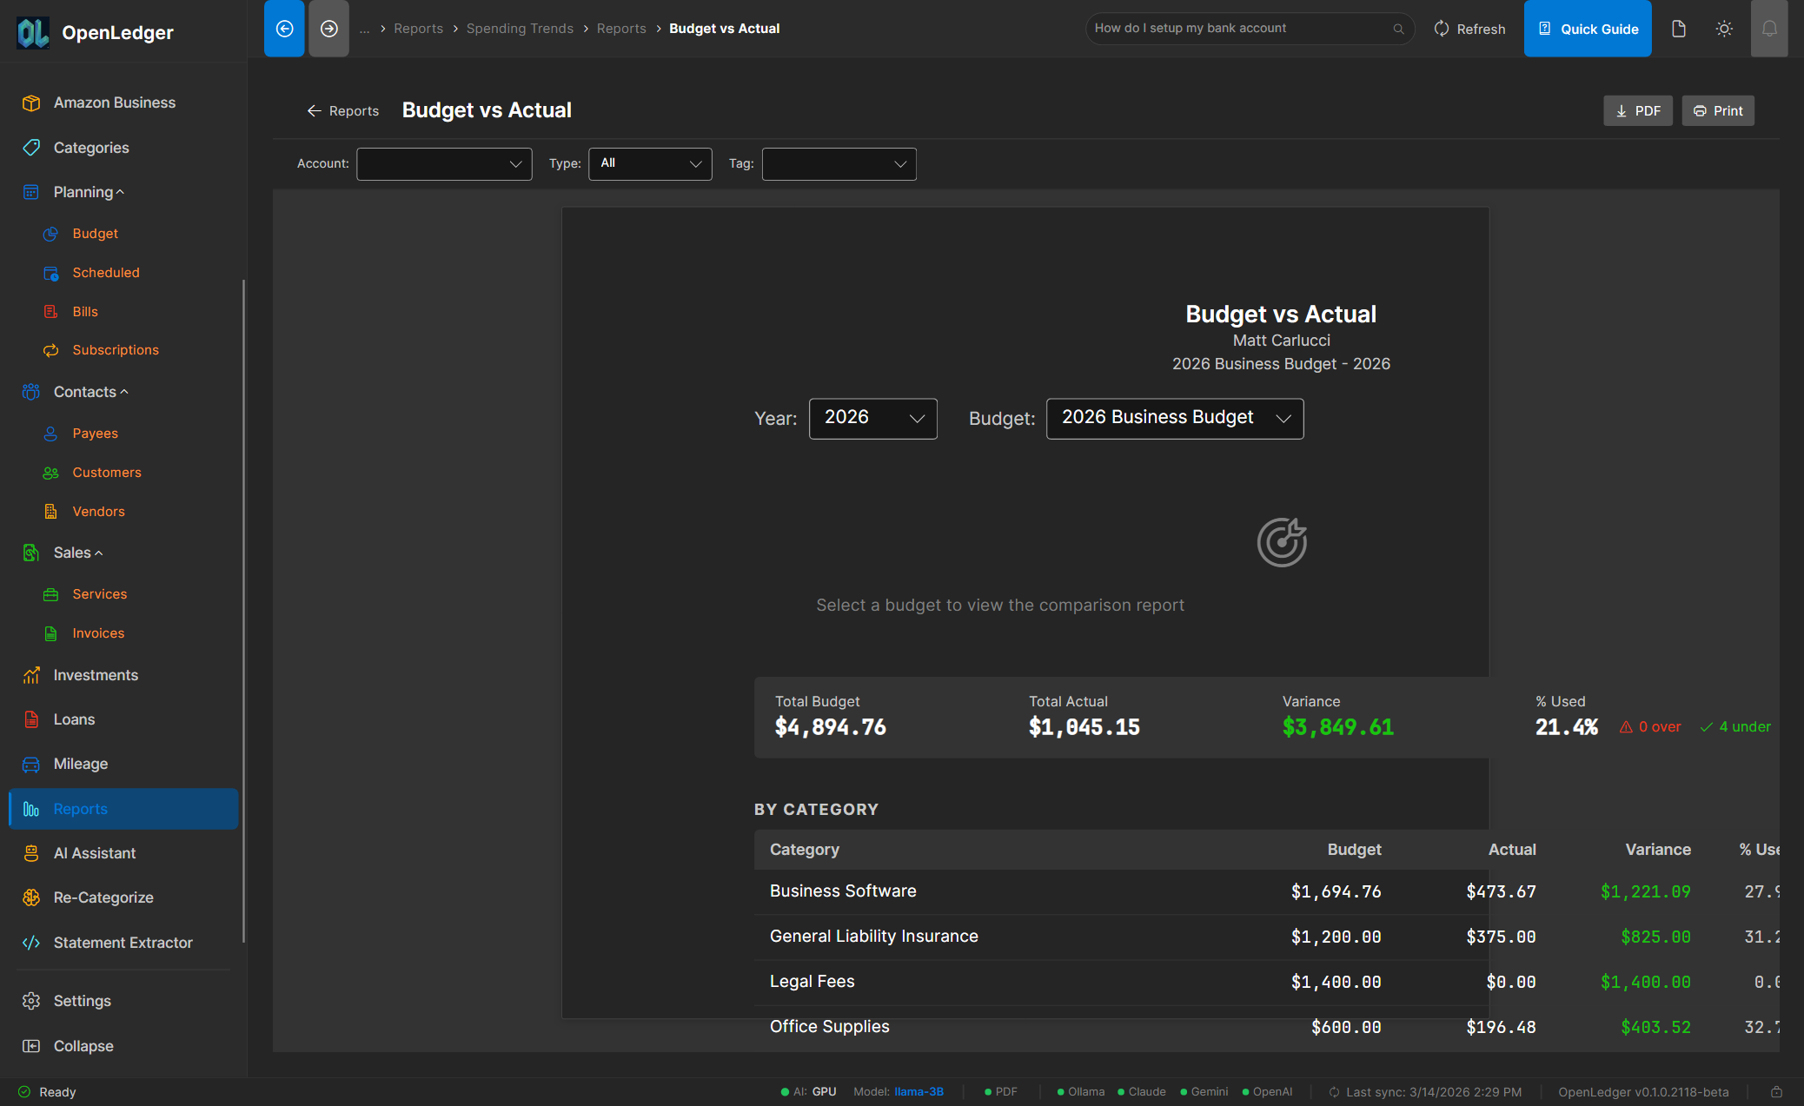Open the Vendors page
Screen dimensions: 1804x1106
pyautogui.click(x=97, y=511)
